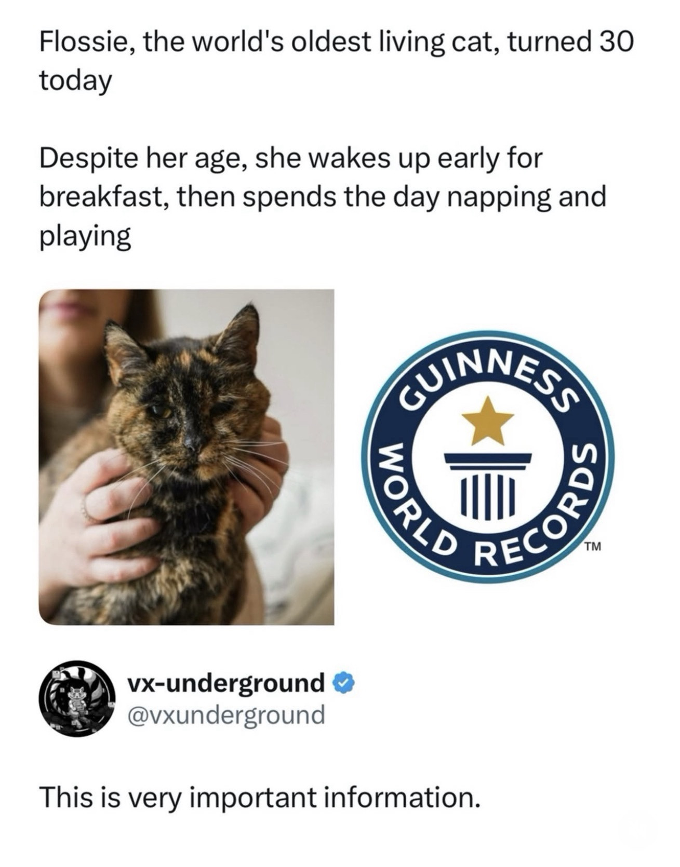Click the word "today" in the headline

[x=75, y=81]
